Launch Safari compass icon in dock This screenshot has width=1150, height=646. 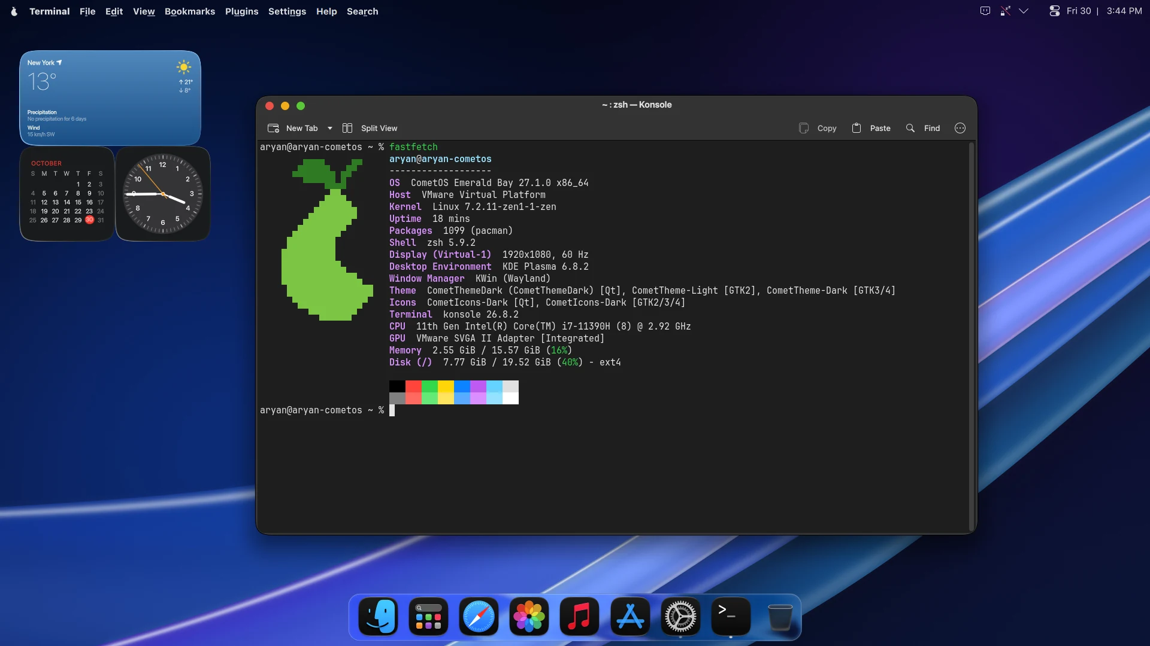pyautogui.click(x=479, y=617)
